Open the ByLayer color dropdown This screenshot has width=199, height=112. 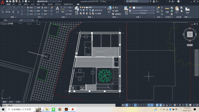click(144, 7)
